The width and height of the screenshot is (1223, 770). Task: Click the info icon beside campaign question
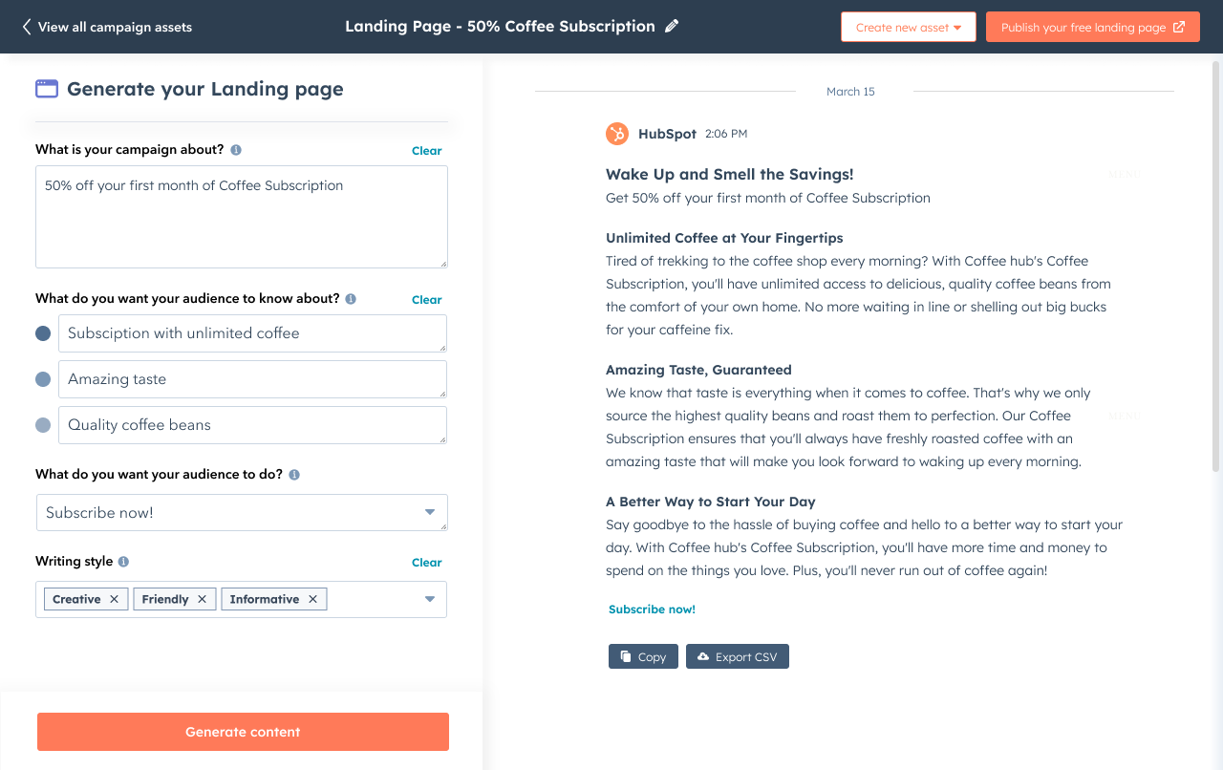tap(236, 150)
